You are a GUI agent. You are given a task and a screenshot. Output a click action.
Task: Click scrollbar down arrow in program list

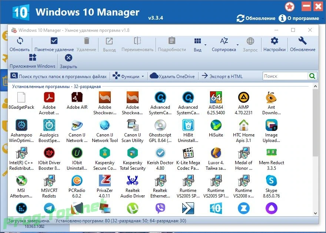coord(315,213)
